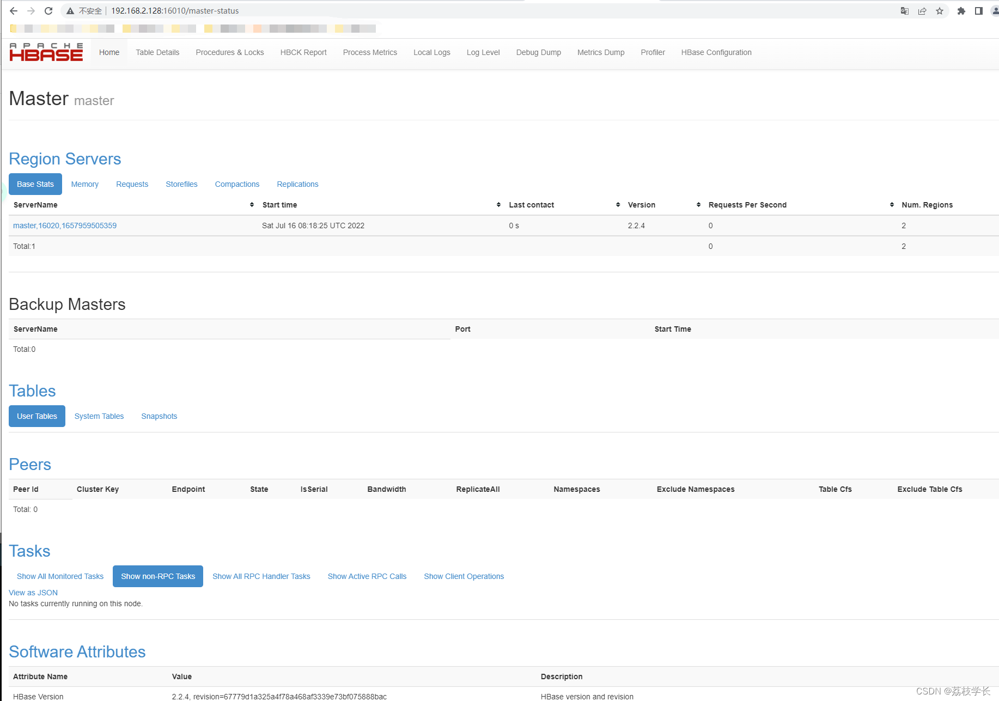Sort by ServerName column arrows
The width and height of the screenshot is (999, 701).
click(x=252, y=205)
